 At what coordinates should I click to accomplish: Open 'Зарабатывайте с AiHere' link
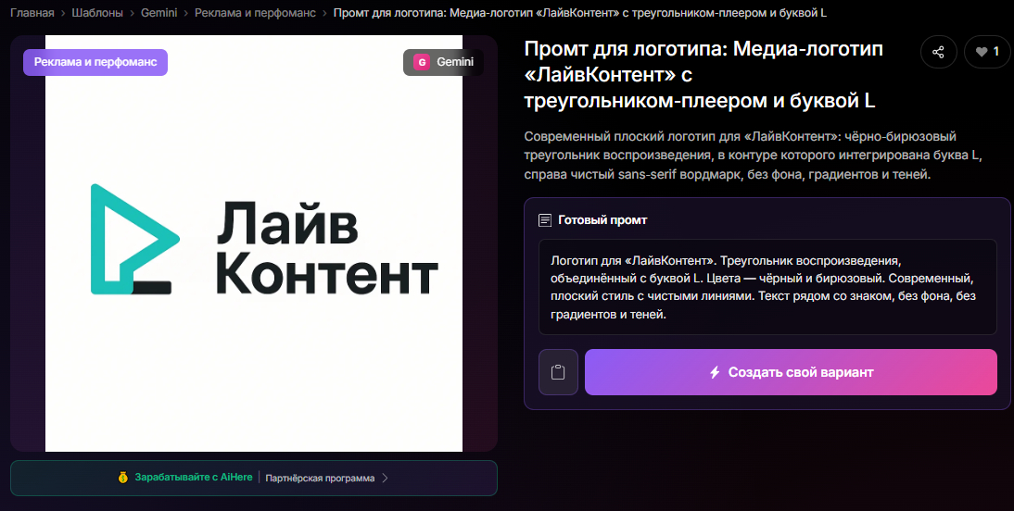click(x=194, y=478)
